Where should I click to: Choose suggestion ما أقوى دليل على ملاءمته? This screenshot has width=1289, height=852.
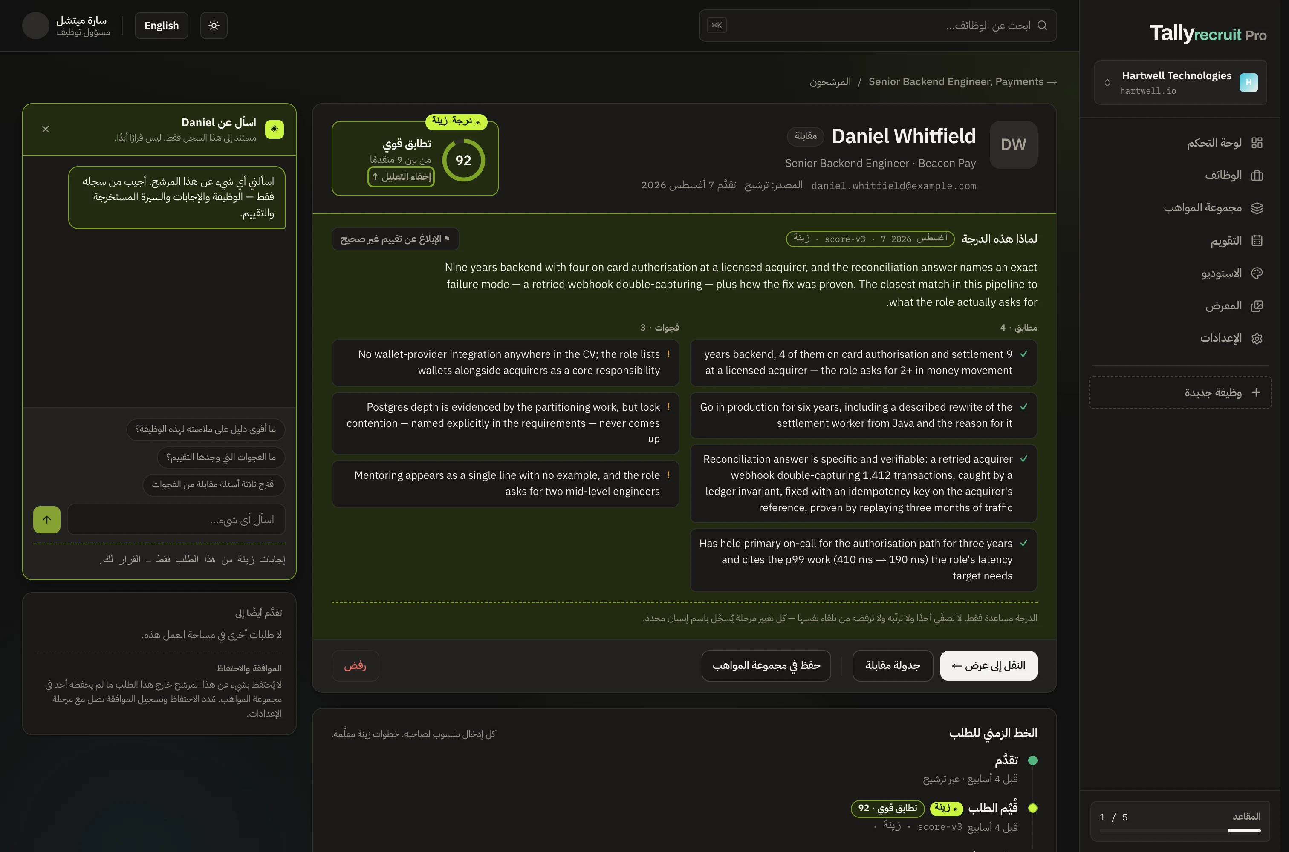(x=205, y=429)
